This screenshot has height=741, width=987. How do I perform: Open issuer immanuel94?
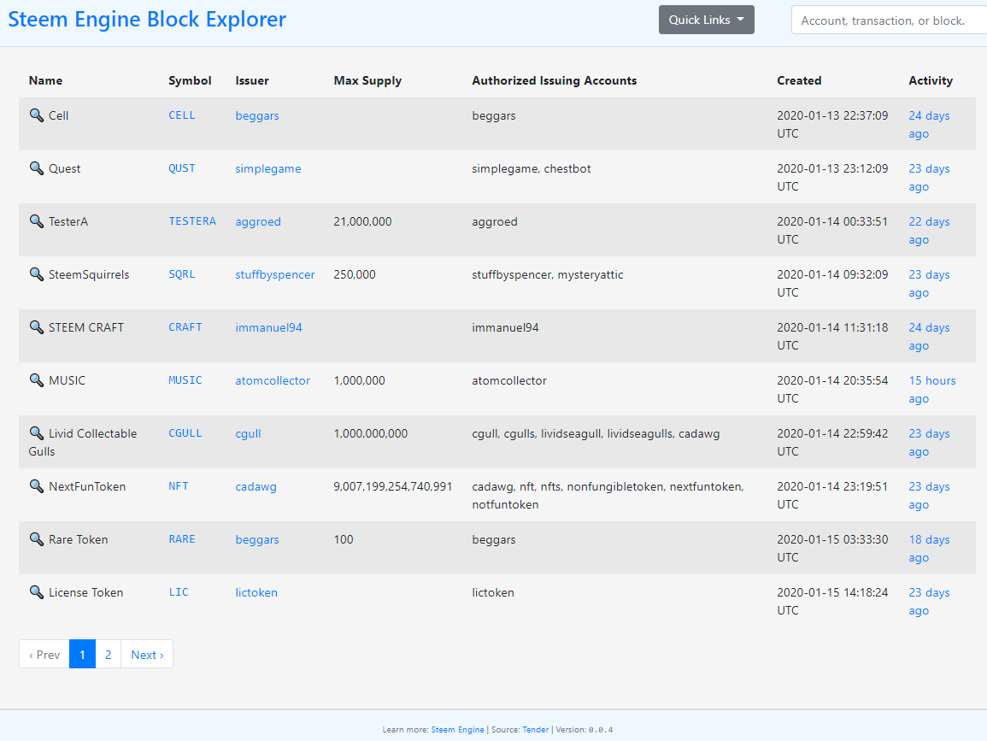pyautogui.click(x=269, y=327)
